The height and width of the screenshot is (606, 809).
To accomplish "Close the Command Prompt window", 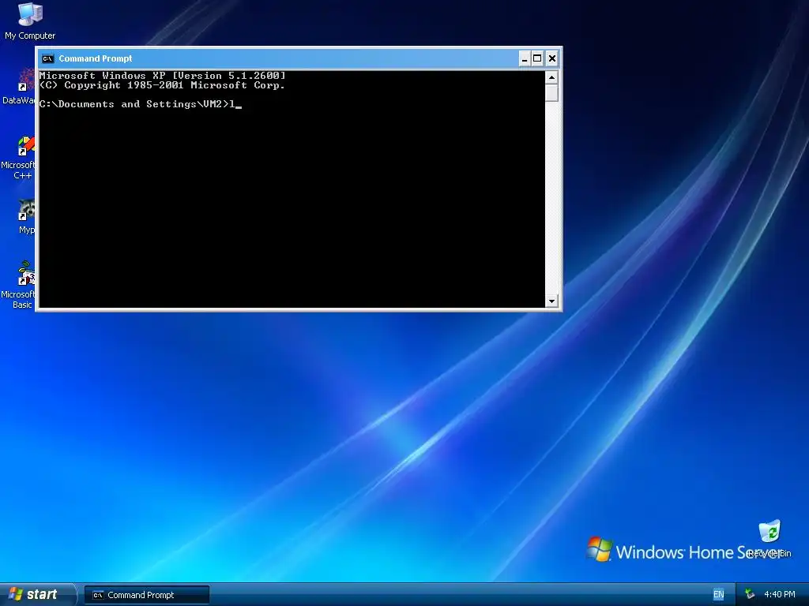I will click(x=551, y=58).
